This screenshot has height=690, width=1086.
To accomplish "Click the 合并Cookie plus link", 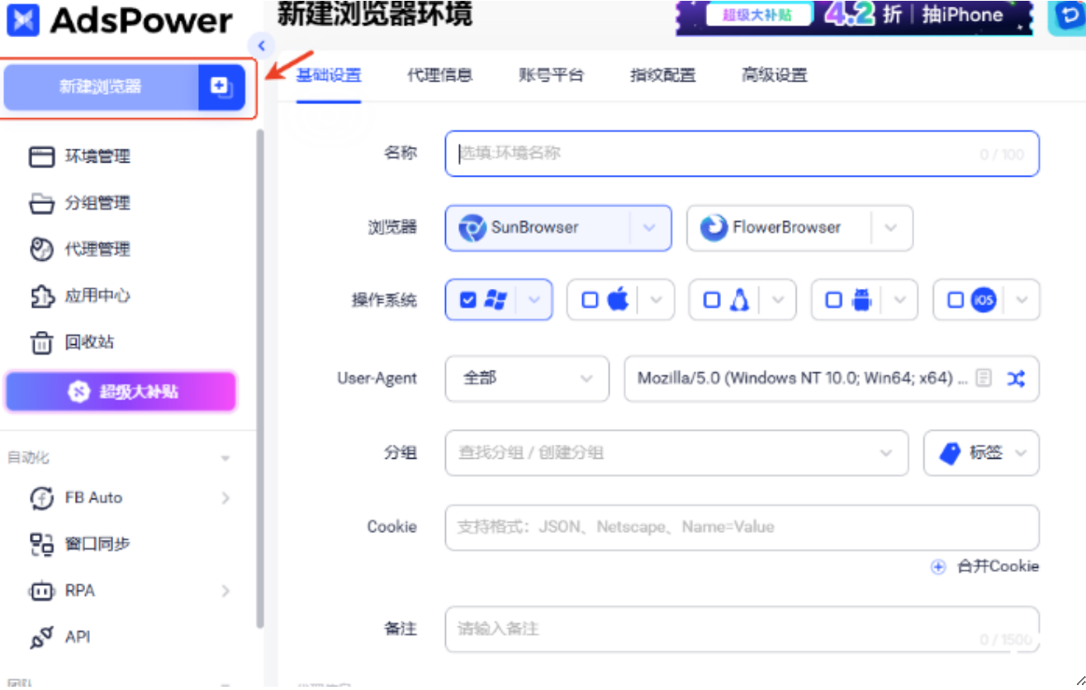I will [986, 566].
